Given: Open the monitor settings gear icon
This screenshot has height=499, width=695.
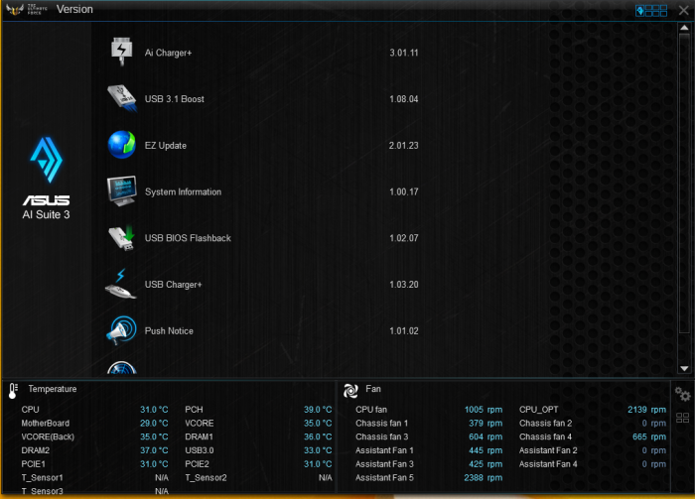Looking at the screenshot, I should (x=683, y=394).
